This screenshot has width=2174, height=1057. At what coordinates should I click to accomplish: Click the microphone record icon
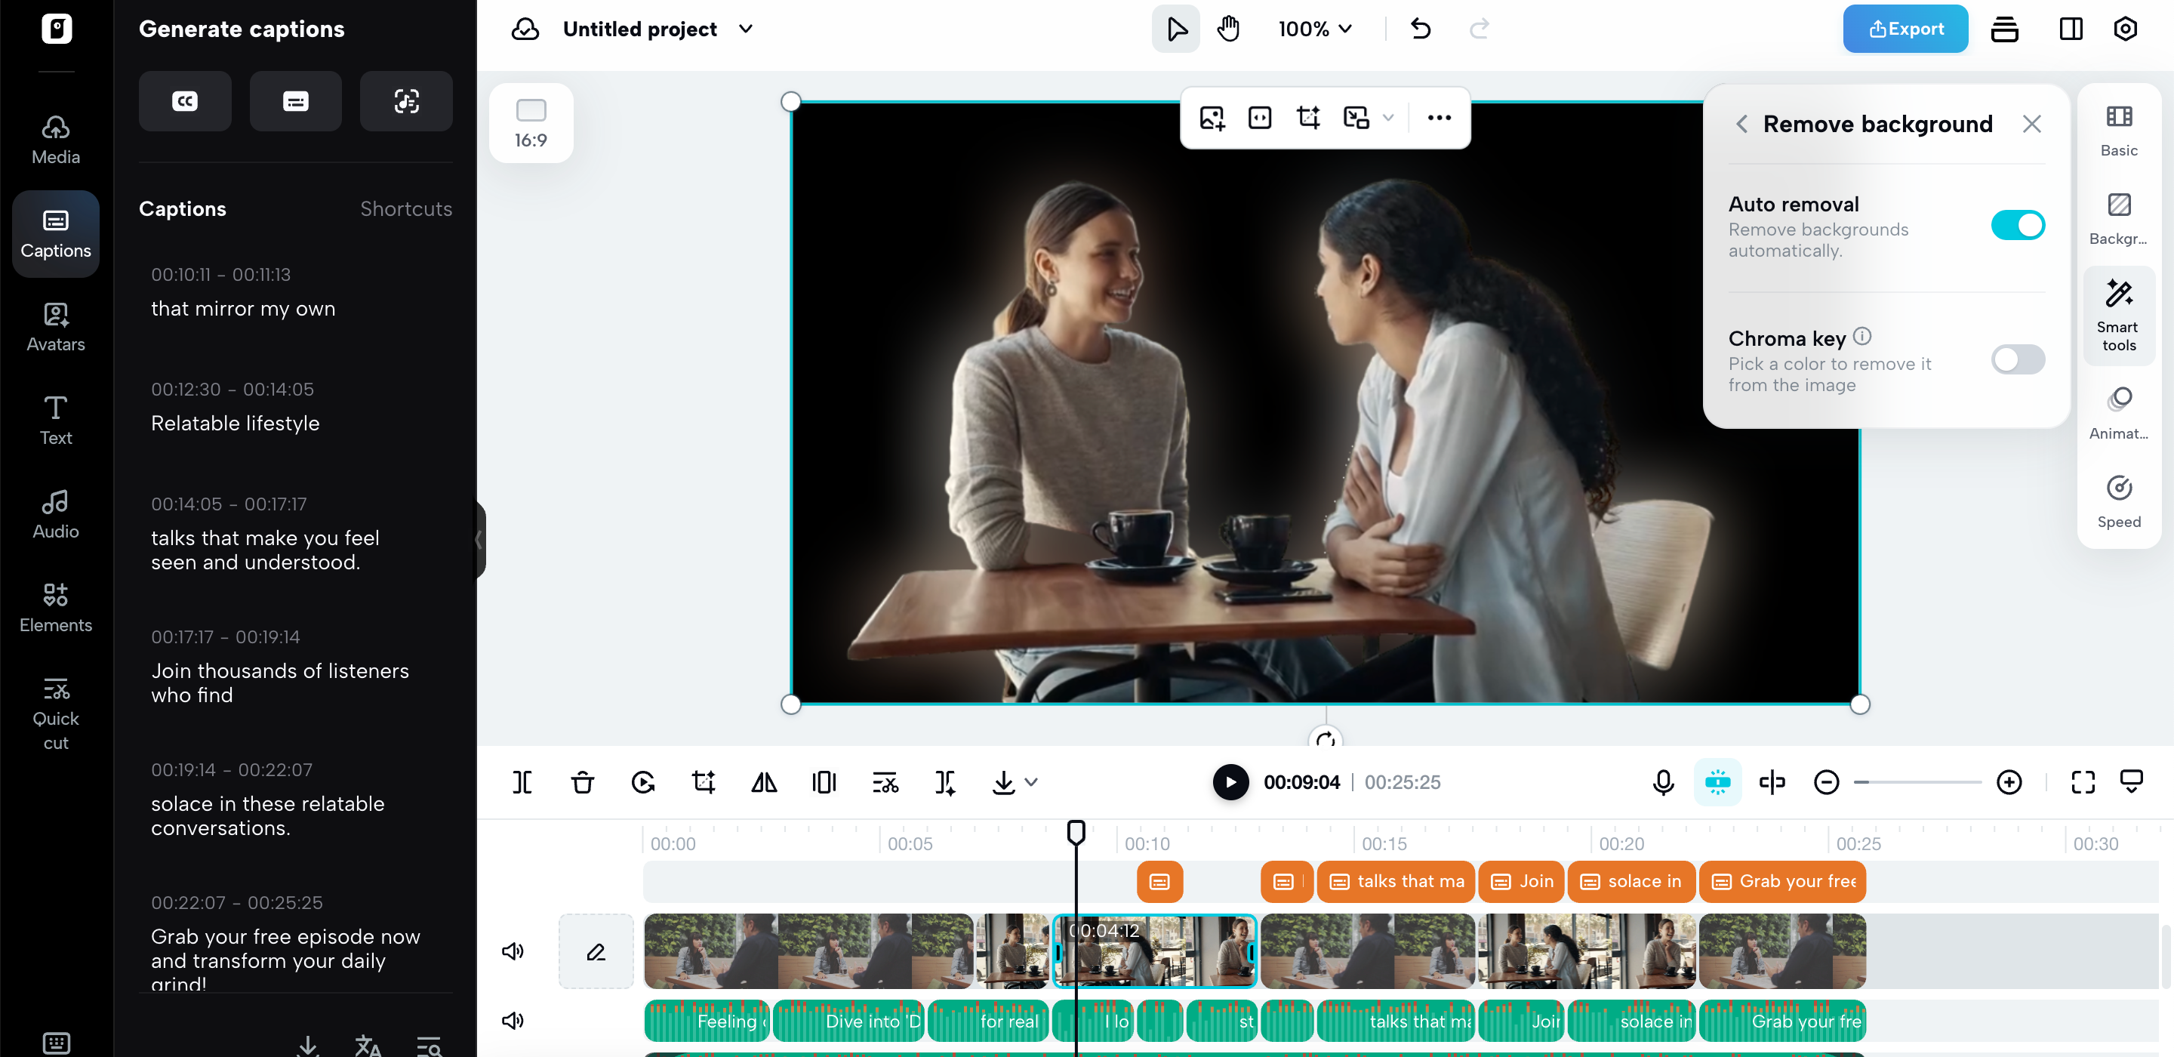1662,781
